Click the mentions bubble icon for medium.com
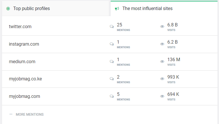 (112, 62)
